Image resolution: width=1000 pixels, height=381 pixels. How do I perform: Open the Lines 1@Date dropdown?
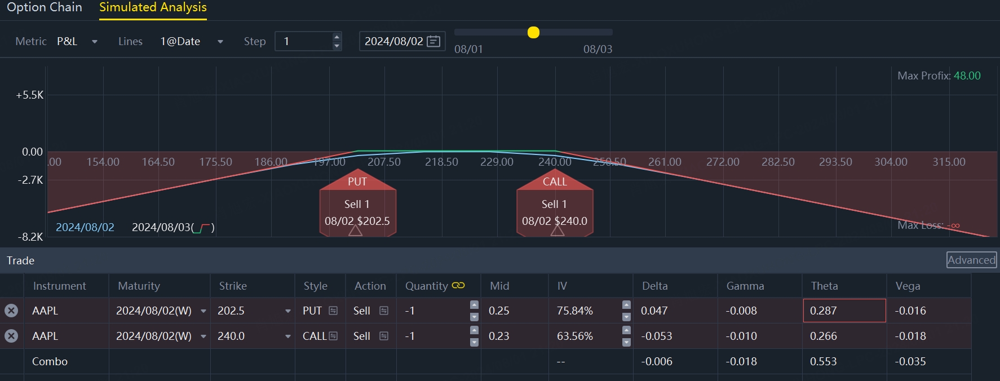192,41
